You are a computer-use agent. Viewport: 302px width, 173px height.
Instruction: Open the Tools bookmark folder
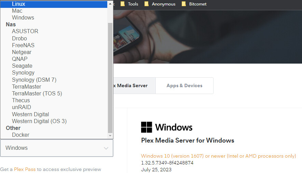129,4
